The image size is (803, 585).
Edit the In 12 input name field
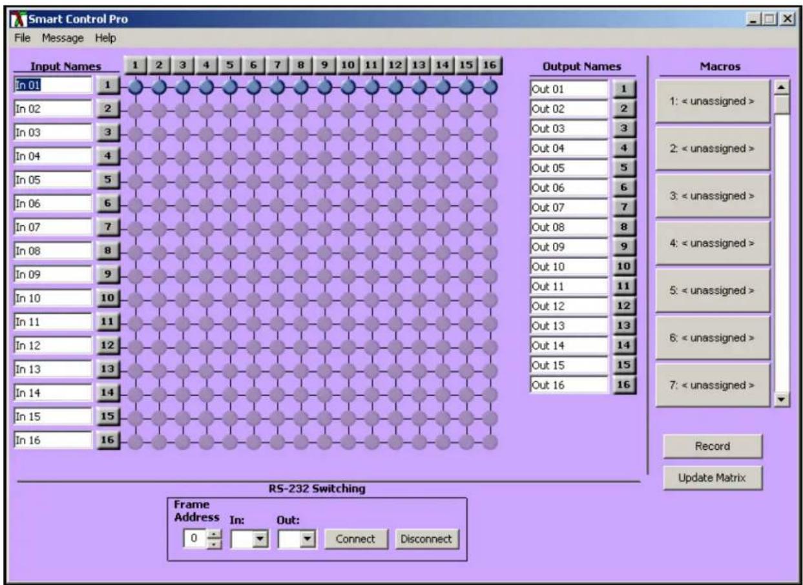click(x=53, y=345)
